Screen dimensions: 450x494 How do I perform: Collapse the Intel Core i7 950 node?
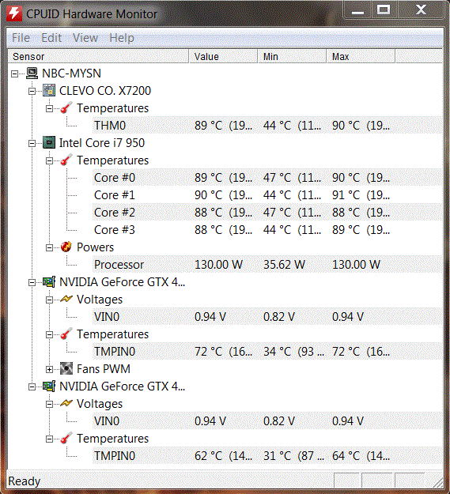click(x=32, y=143)
